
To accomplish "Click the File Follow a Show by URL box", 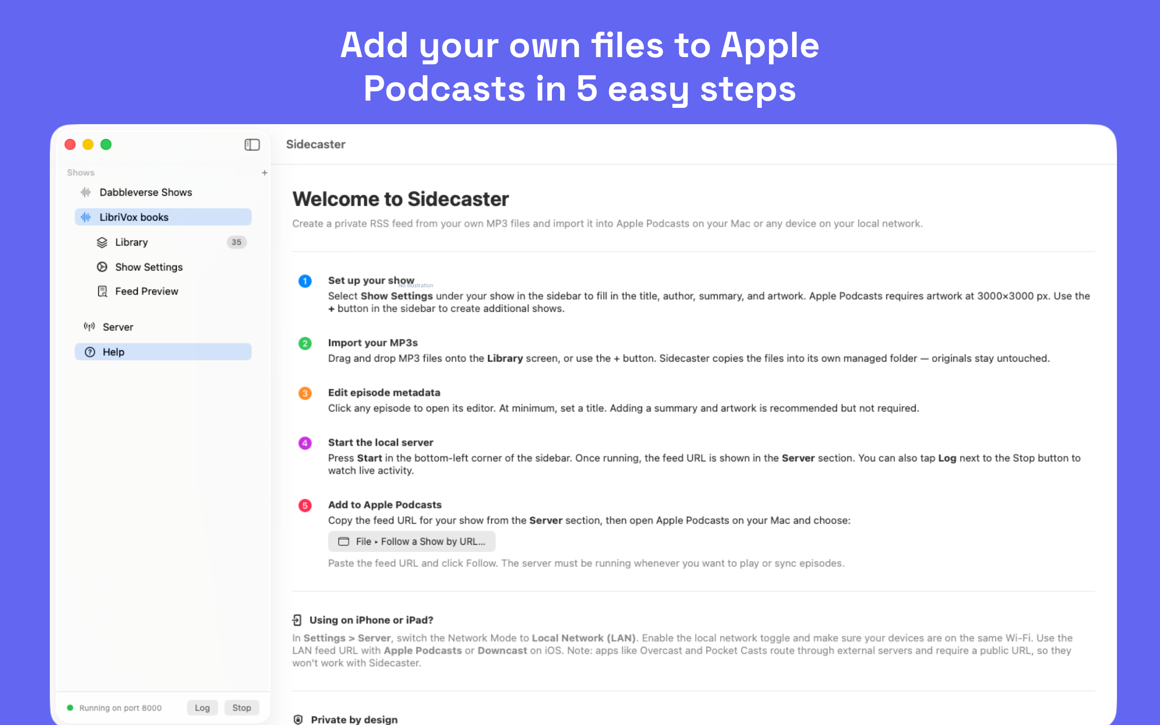I will tap(412, 541).
